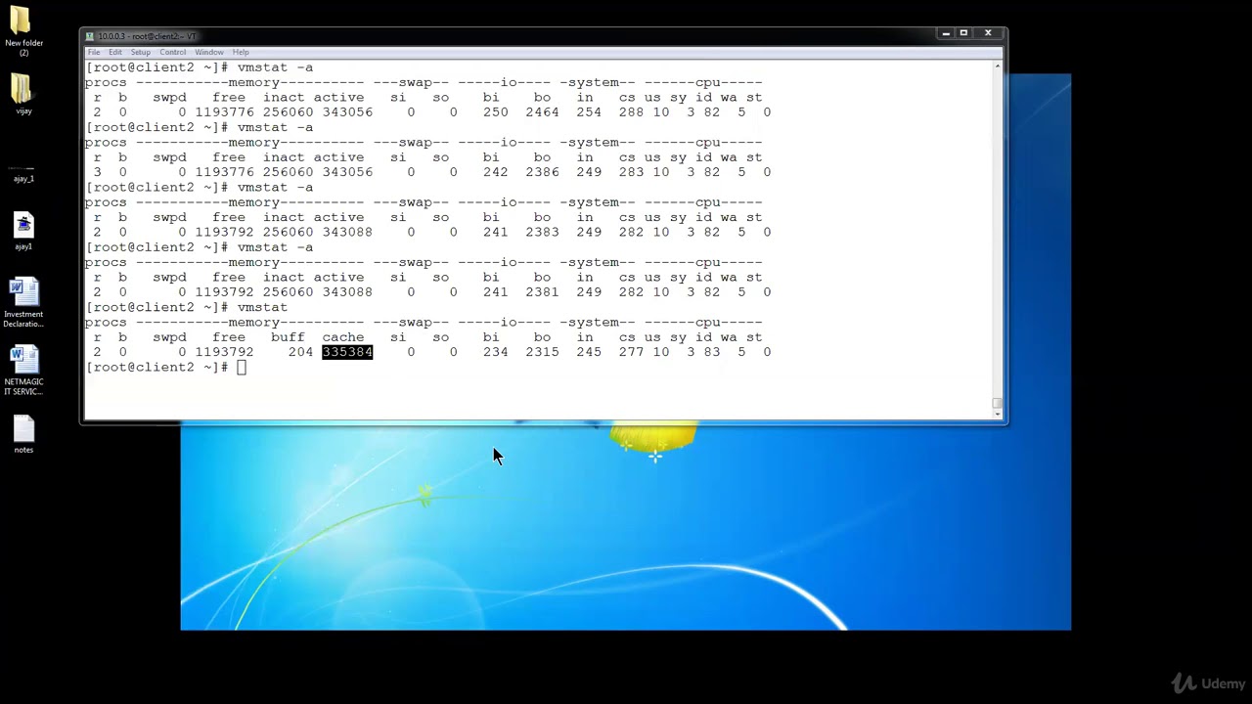
Task: Click the 'cache' column header text
Action: (x=343, y=337)
